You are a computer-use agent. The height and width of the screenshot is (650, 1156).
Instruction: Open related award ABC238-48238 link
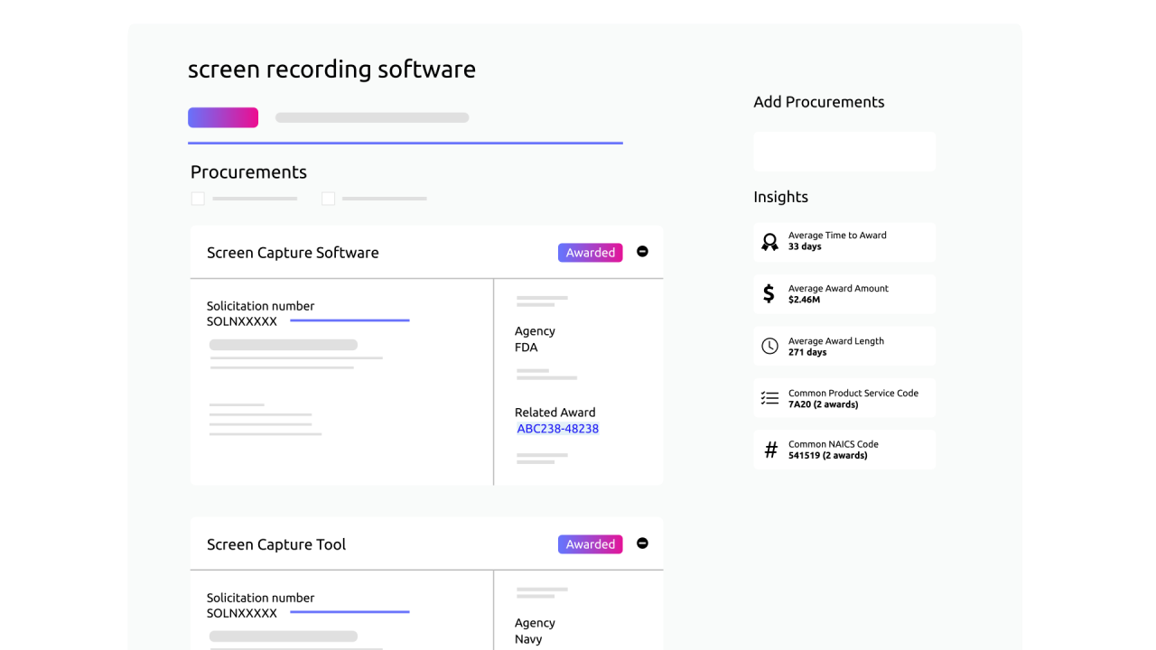[x=558, y=429]
